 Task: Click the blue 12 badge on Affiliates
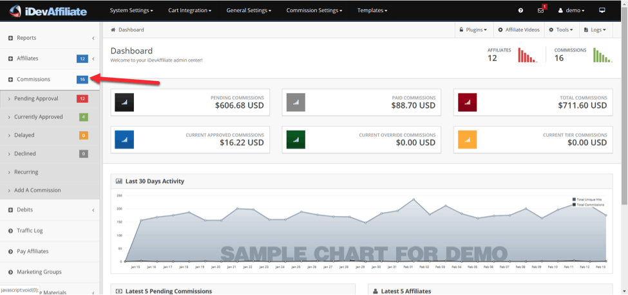click(x=82, y=58)
